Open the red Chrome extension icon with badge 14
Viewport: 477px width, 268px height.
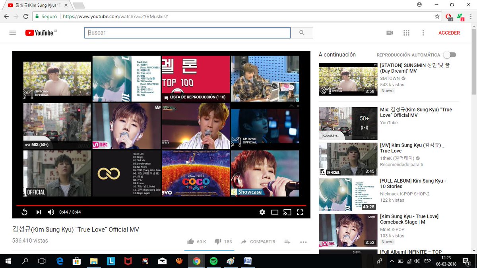click(x=449, y=17)
